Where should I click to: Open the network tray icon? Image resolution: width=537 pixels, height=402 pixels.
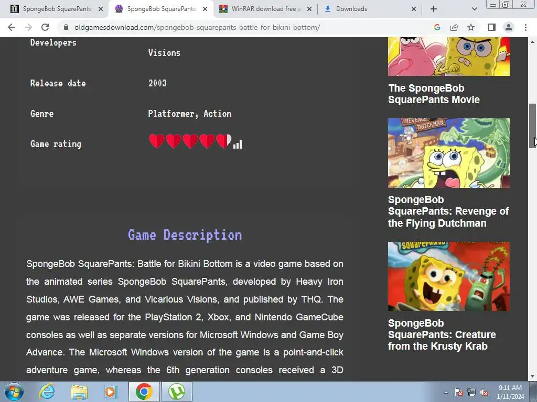click(x=471, y=392)
